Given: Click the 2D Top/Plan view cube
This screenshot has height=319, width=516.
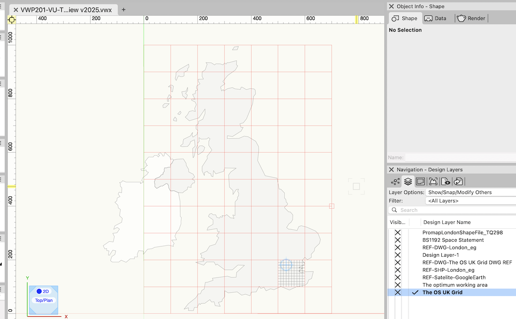Looking at the screenshot, I should (43, 299).
